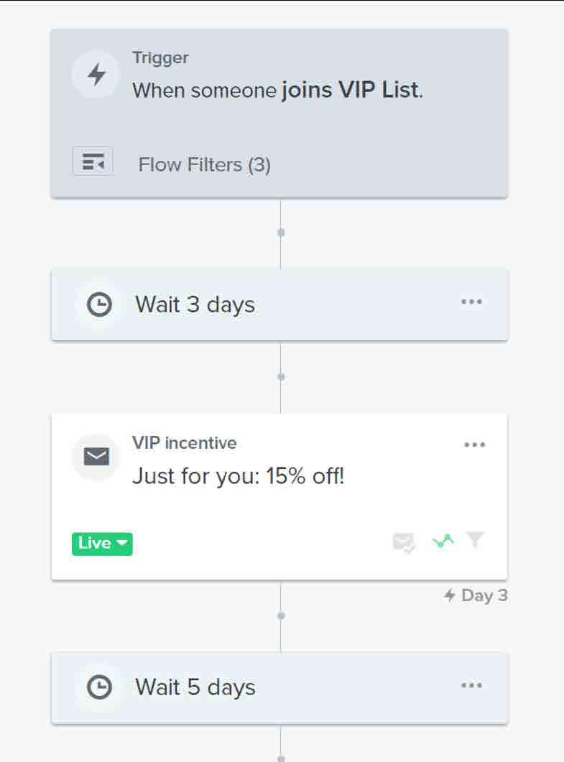Click the connector dot above VIP incentive email
This screenshot has height=762, width=564.
click(280, 376)
